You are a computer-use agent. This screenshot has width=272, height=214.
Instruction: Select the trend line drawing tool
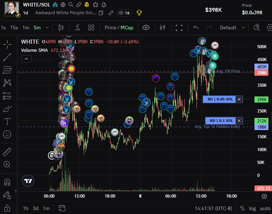[7, 57]
